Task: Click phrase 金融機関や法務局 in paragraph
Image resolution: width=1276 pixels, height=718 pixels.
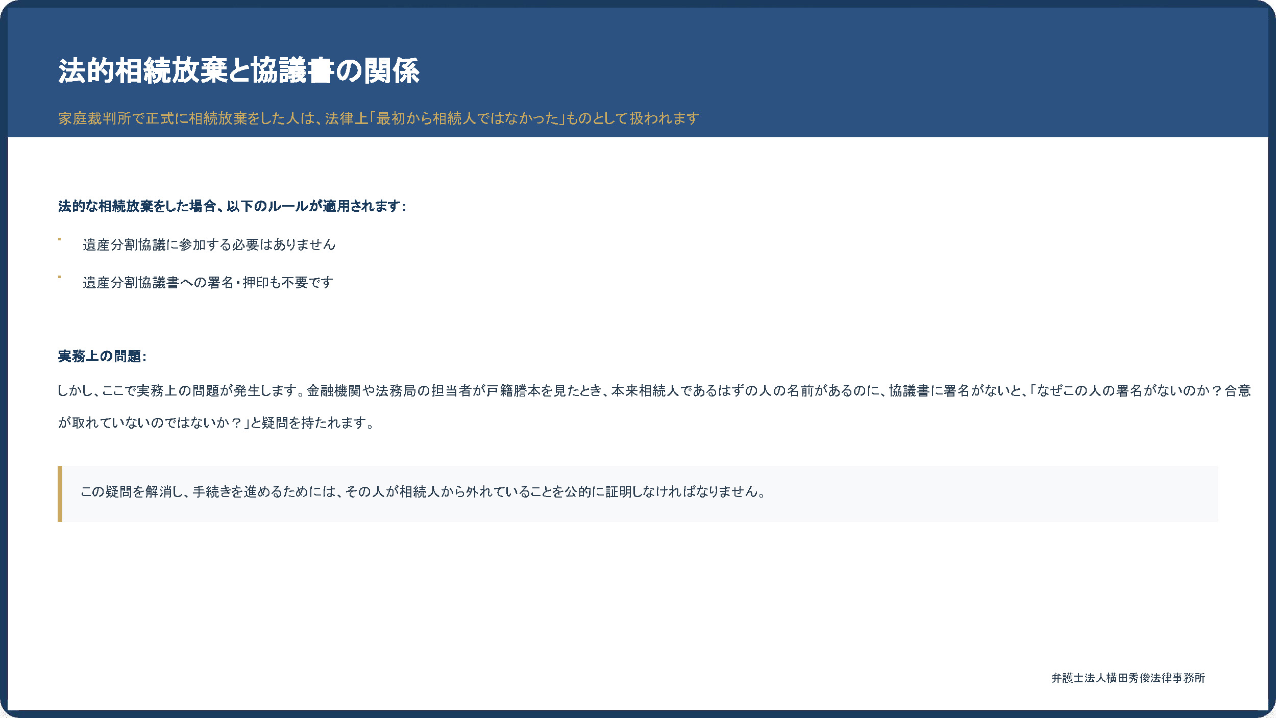Action: click(x=361, y=391)
